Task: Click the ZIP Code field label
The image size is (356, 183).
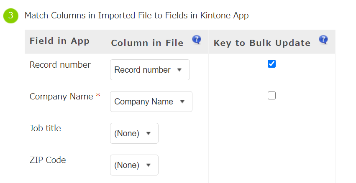Action: pyautogui.click(x=47, y=160)
